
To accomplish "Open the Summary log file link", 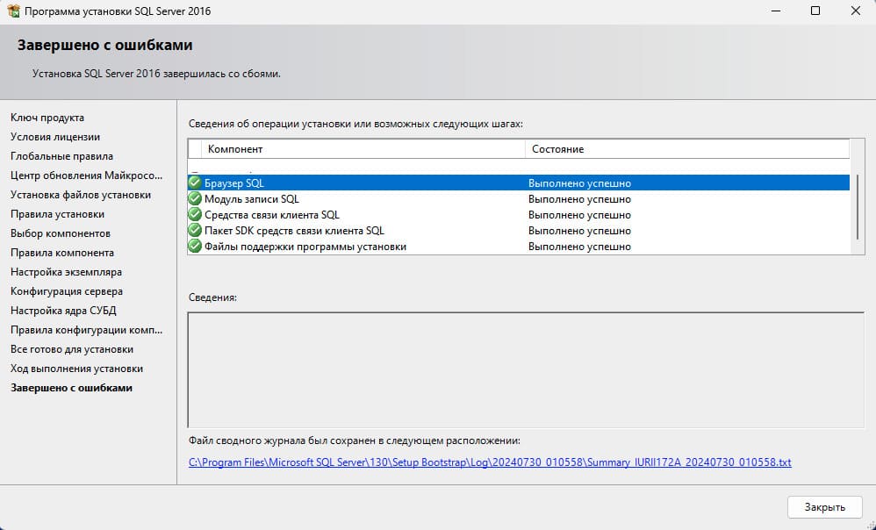I will pyautogui.click(x=490, y=462).
